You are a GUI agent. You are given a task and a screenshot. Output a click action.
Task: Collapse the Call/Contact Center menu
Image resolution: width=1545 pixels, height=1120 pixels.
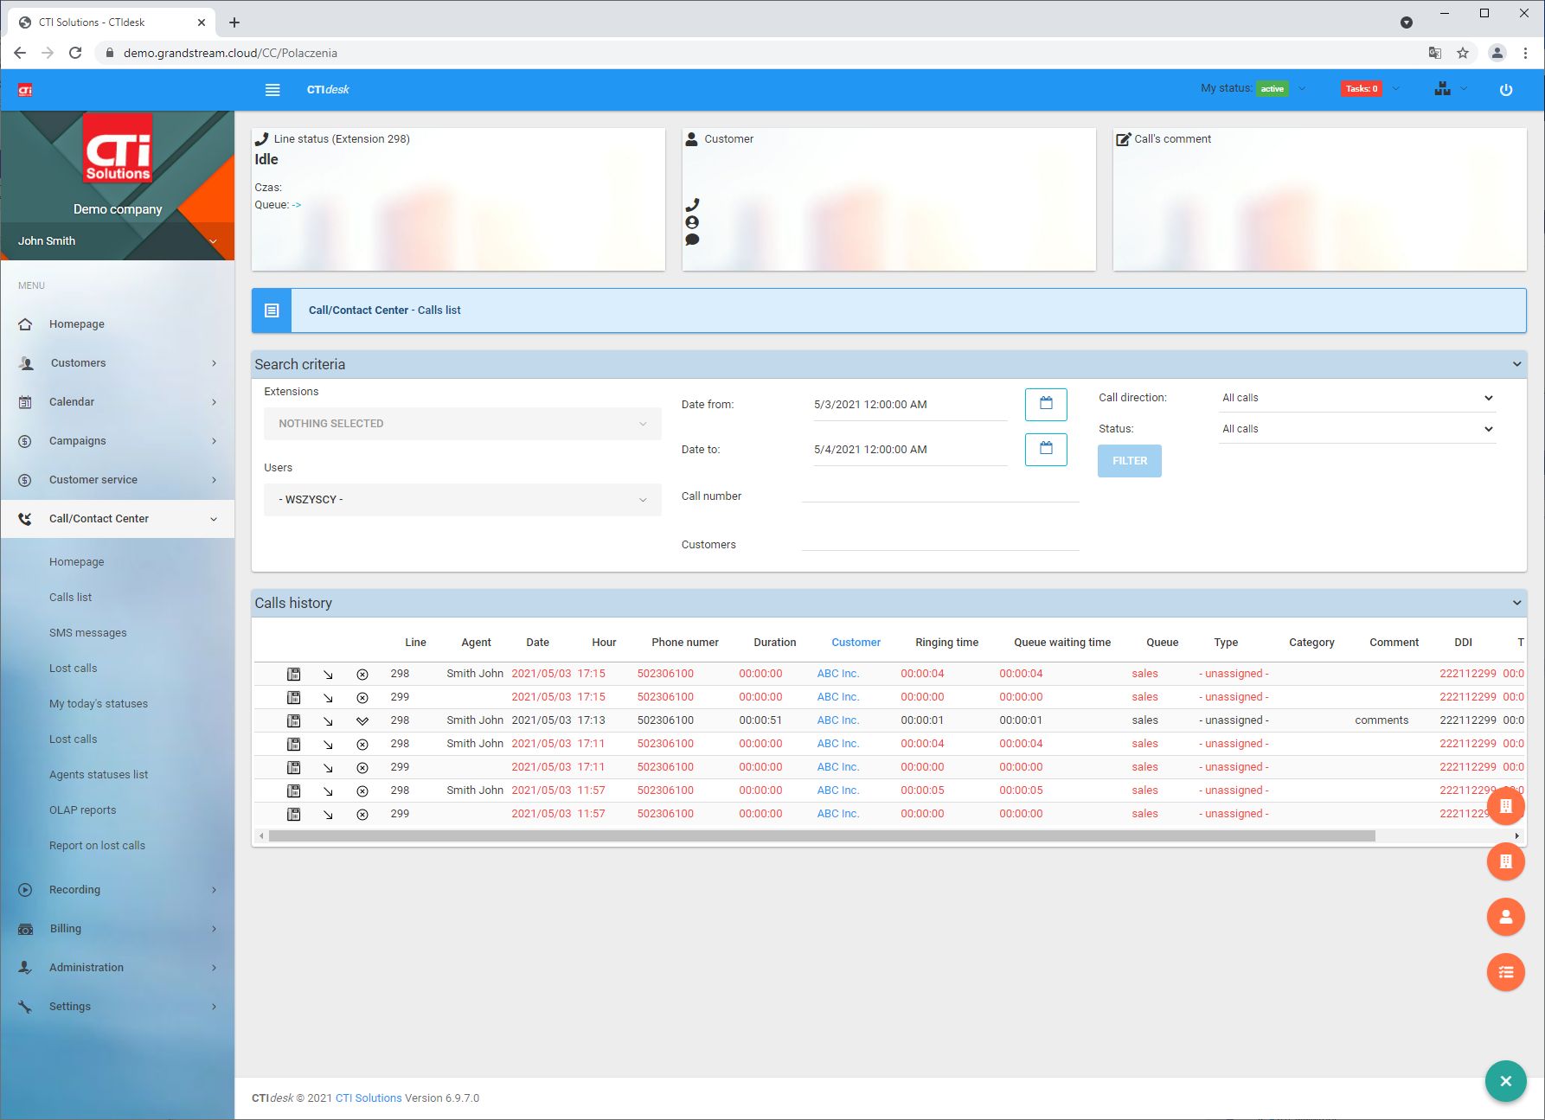(x=118, y=519)
